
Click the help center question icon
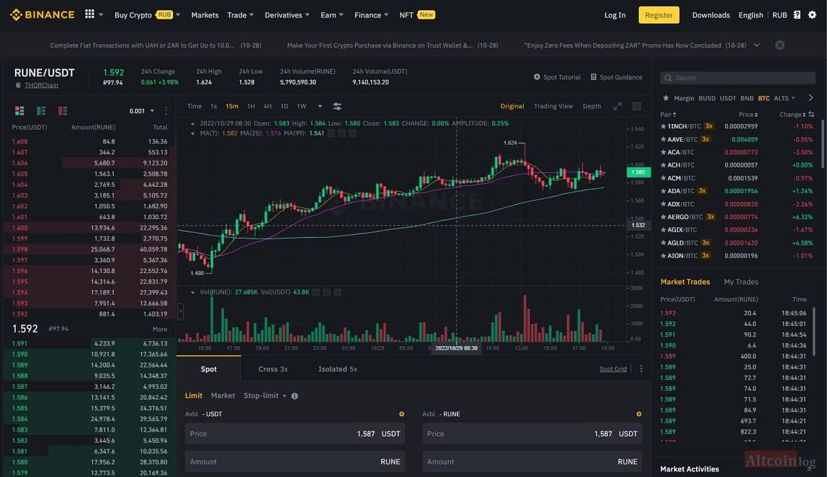(x=797, y=14)
